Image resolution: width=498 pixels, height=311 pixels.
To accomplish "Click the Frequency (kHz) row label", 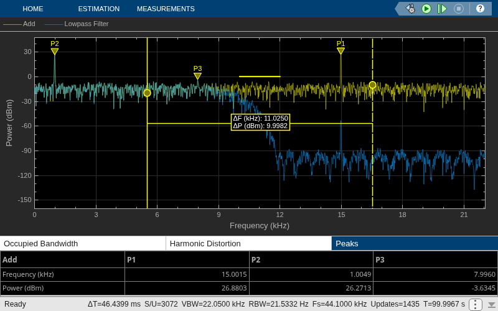I will 28,274.
